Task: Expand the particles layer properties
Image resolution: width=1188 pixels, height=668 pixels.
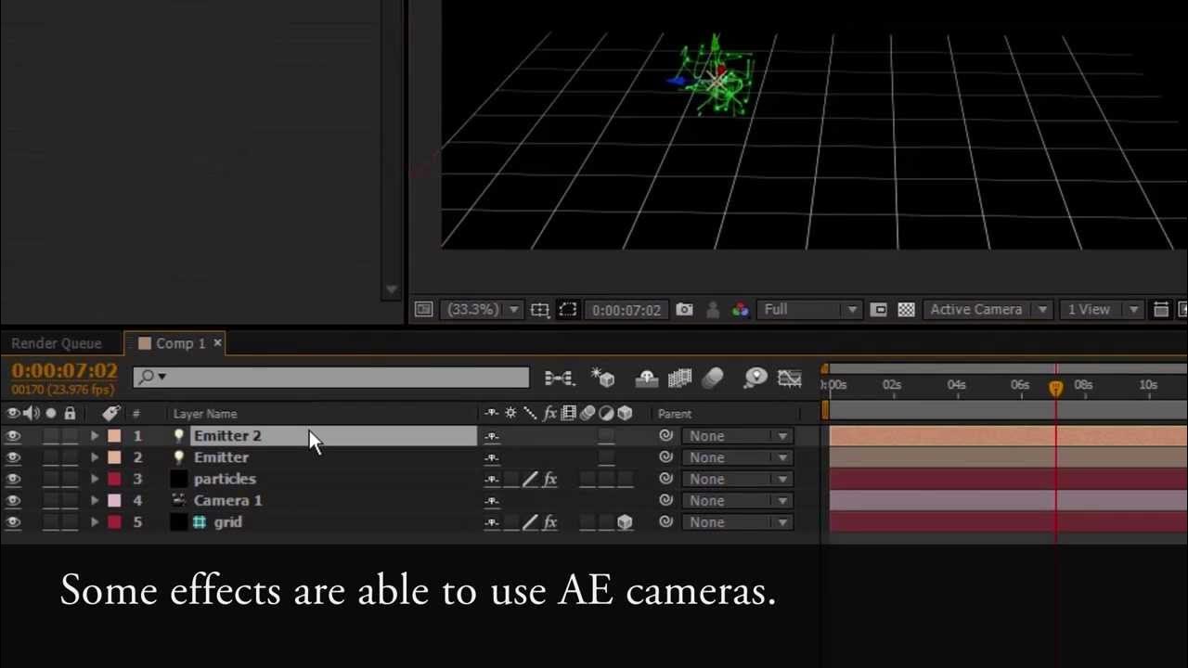Action: click(x=93, y=479)
